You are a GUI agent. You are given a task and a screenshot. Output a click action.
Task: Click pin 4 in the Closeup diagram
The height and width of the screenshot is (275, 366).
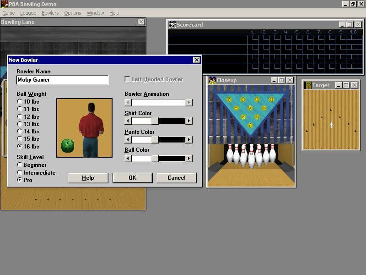pyautogui.click(x=236, y=108)
